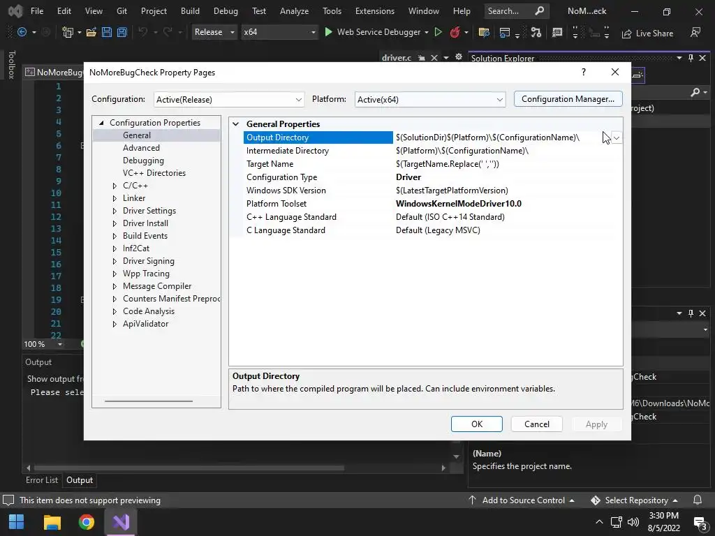Expand the C/C++ tree node
The image size is (715, 536).
click(x=115, y=186)
